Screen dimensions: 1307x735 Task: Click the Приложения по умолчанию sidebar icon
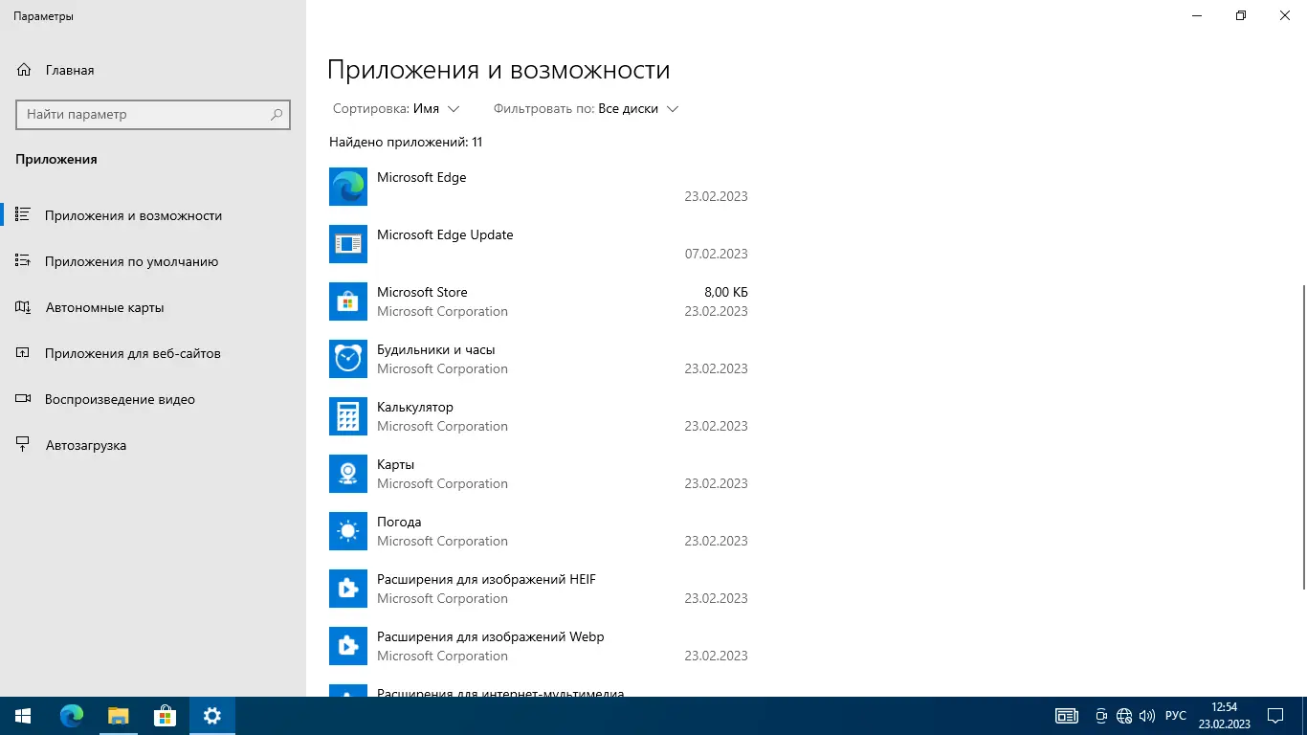click(24, 261)
